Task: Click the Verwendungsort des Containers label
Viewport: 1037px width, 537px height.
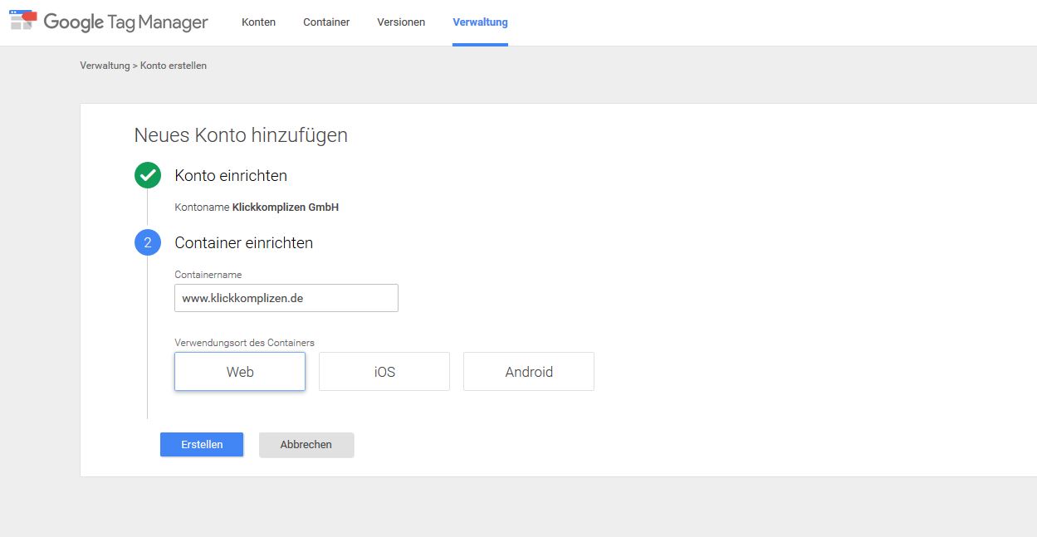Action: coord(245,343)
